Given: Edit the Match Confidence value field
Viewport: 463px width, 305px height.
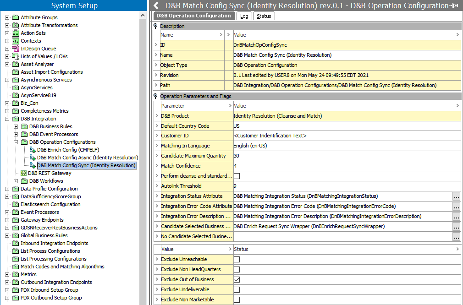Looking at the screenshot, I should coord(347,166).
